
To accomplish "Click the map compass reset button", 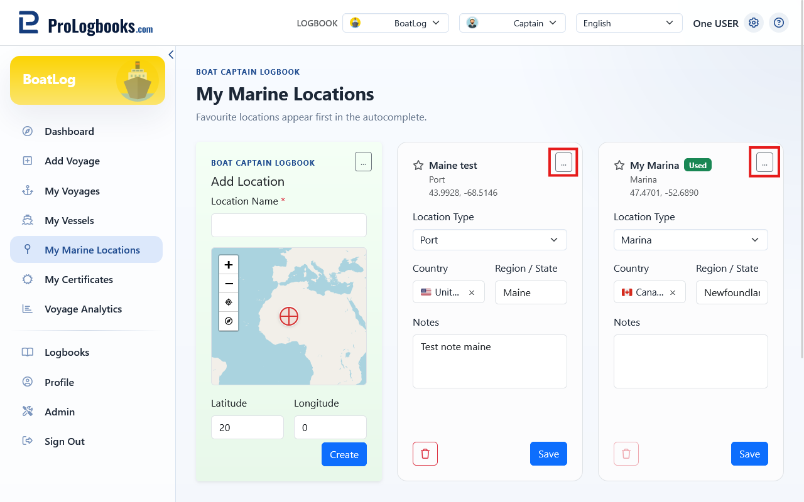I will [229, 321].
